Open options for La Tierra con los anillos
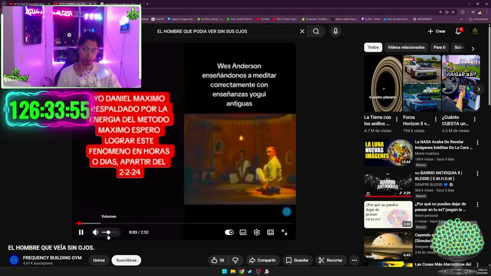The width and height of the screenshot is (491, 276). [x=397, y=119]
